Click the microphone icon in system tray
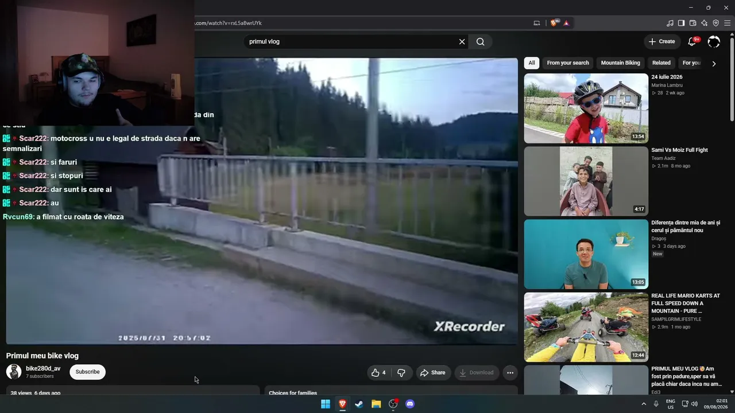 656,404
